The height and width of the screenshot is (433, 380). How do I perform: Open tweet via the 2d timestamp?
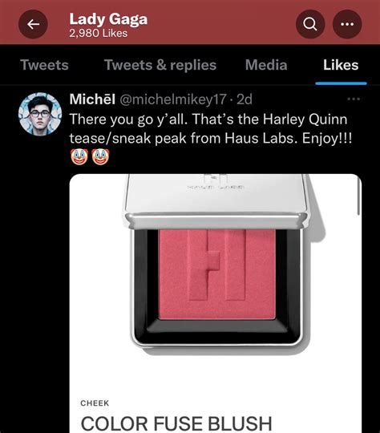(245, 99)
